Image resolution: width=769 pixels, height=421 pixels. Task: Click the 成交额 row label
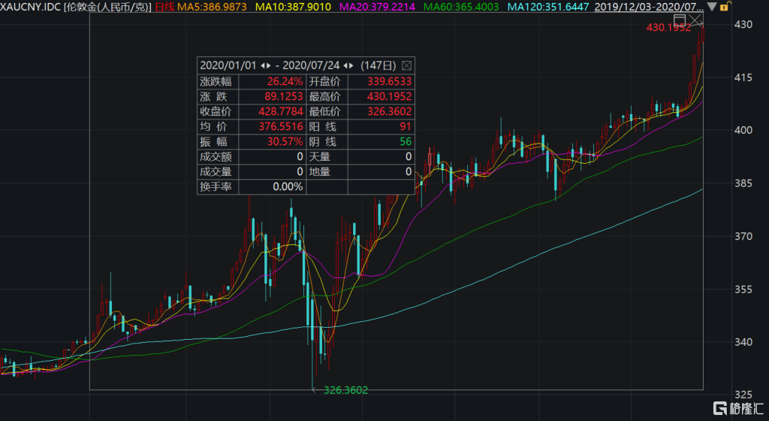point(216,157)
